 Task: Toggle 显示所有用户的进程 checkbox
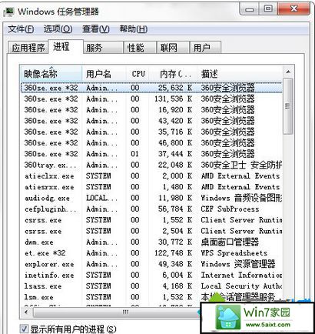click(x=25, y=328)
